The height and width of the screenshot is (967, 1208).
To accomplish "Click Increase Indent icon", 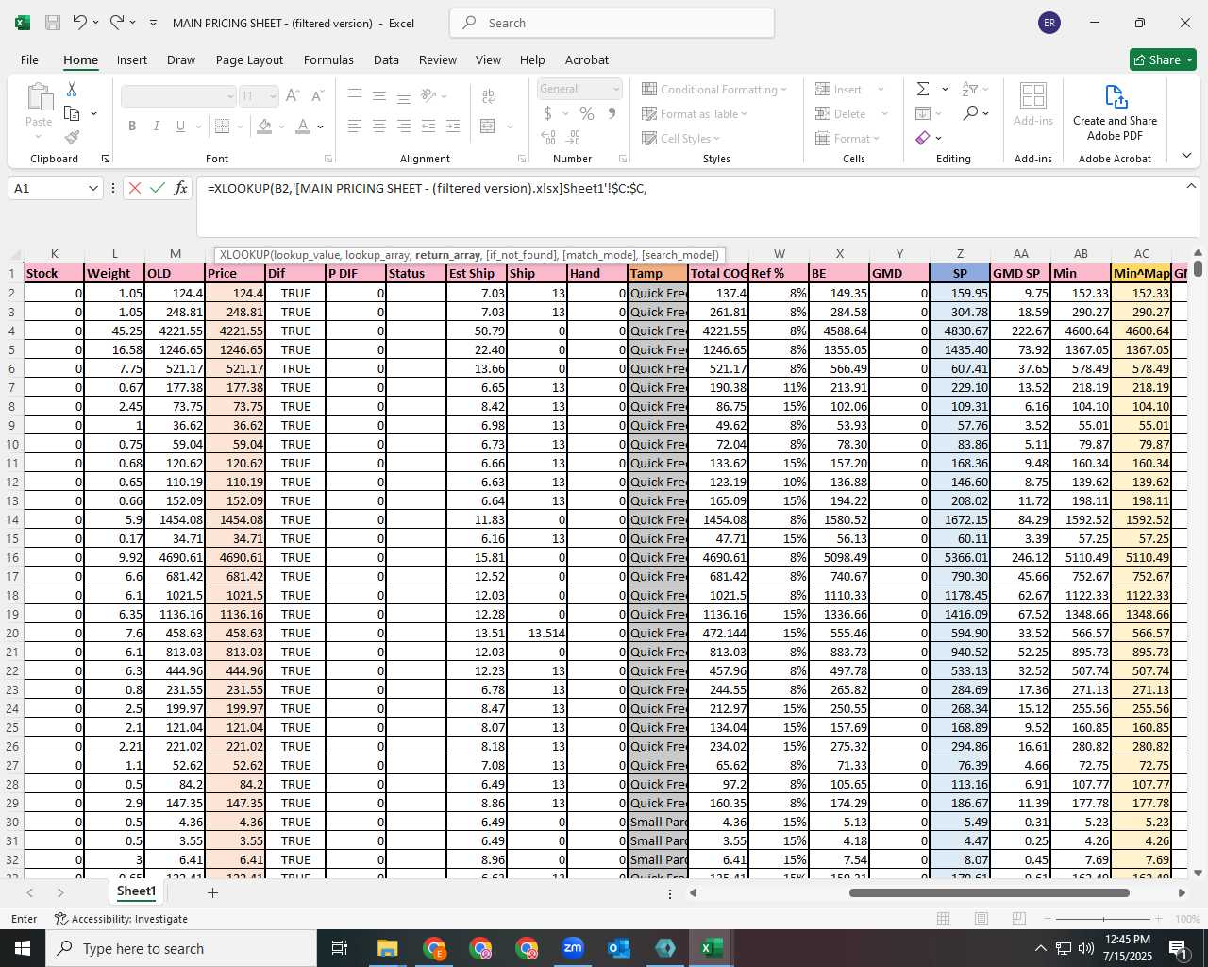I will pyautogui.click(x=453, y=126).
